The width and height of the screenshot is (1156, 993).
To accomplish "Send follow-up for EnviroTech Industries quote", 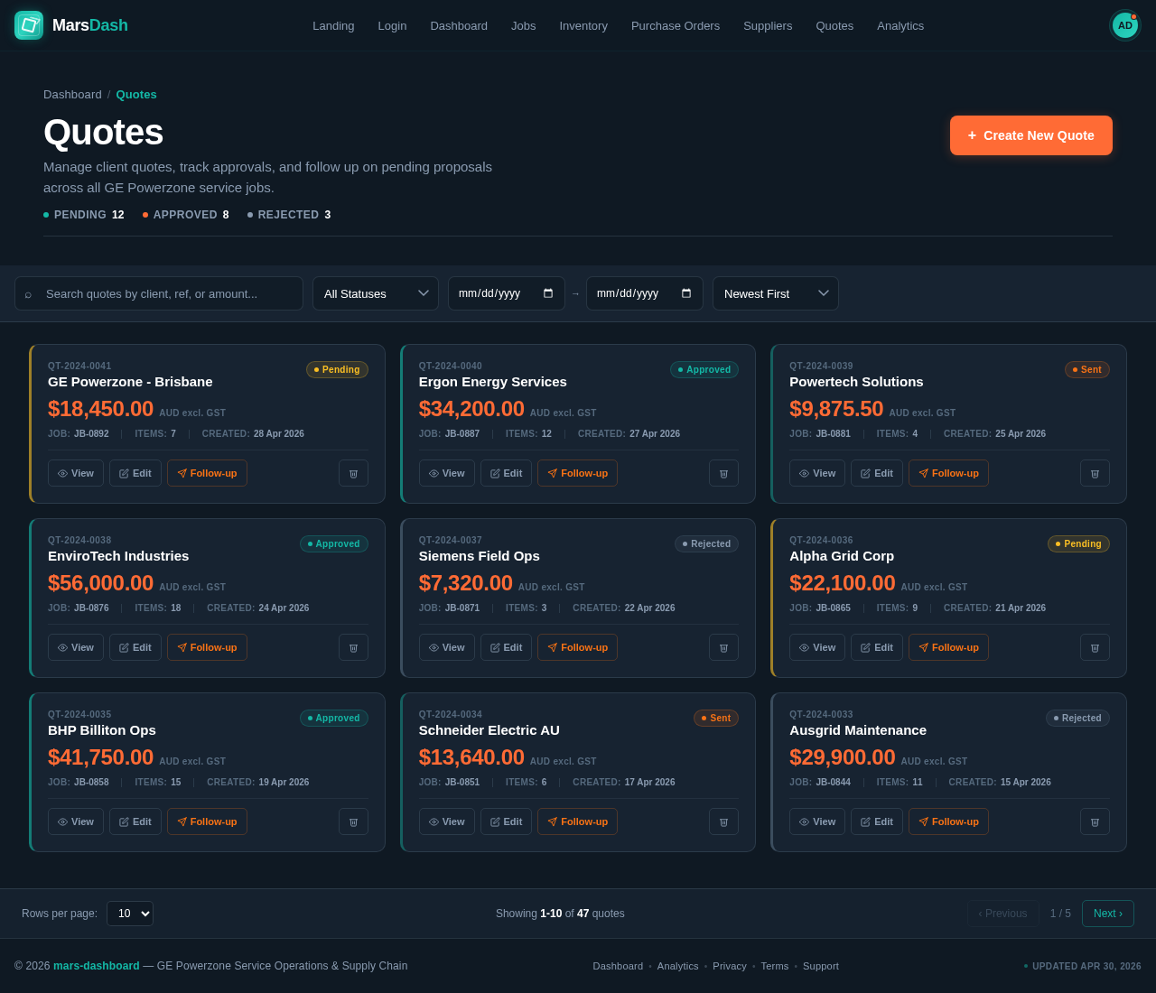I will click(207, 647).
